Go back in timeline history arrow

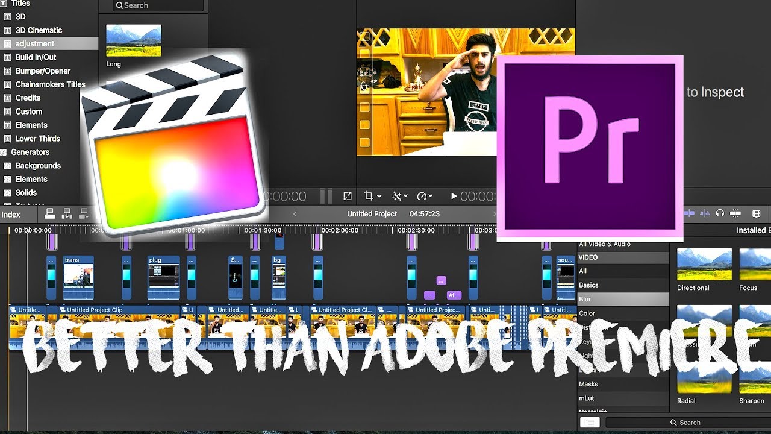pyautogui.click(x=295, y=214)
